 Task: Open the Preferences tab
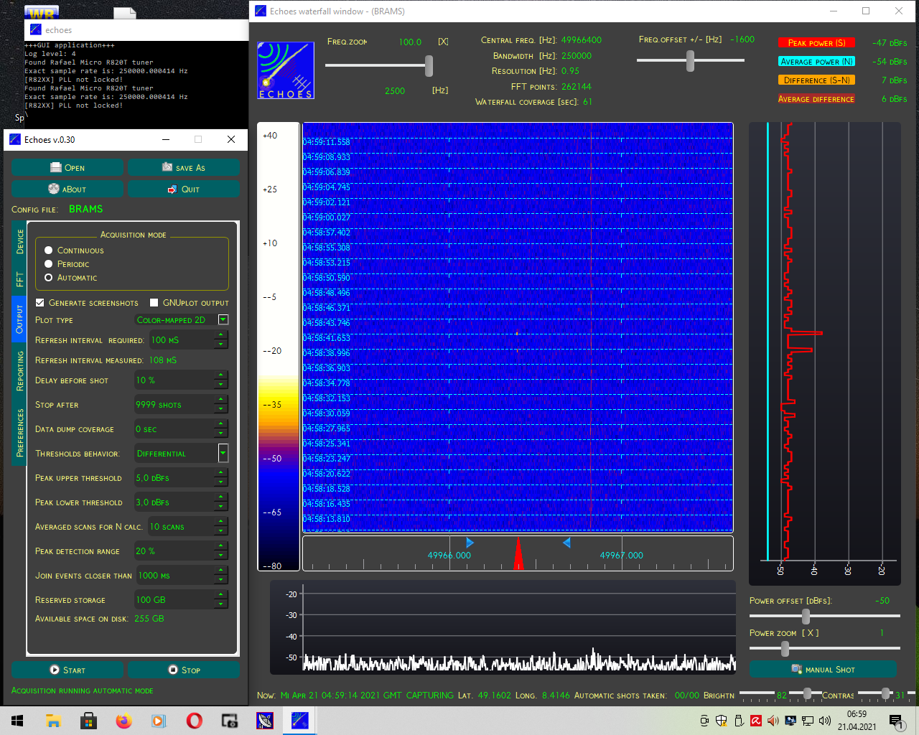(19, 433)
